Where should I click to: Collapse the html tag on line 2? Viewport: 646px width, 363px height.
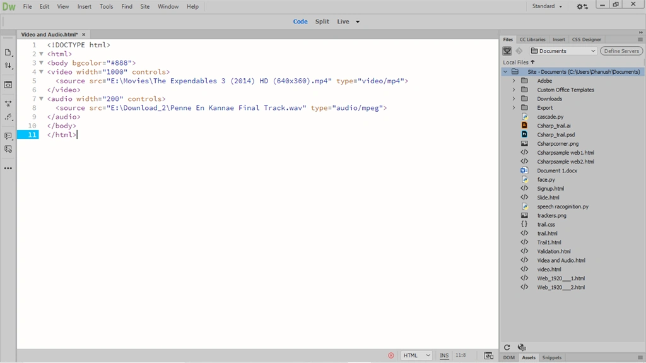[41, 54]
